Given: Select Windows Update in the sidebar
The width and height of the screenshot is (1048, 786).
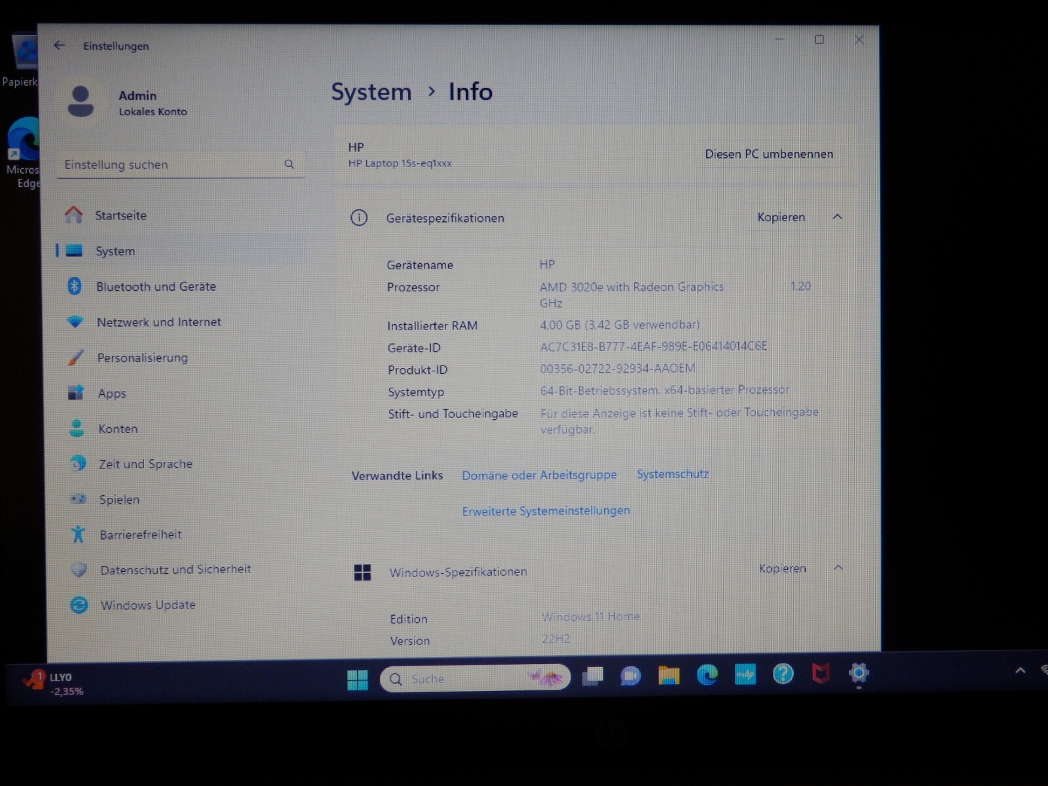Looking at the screenshot, I should point(148,605).
